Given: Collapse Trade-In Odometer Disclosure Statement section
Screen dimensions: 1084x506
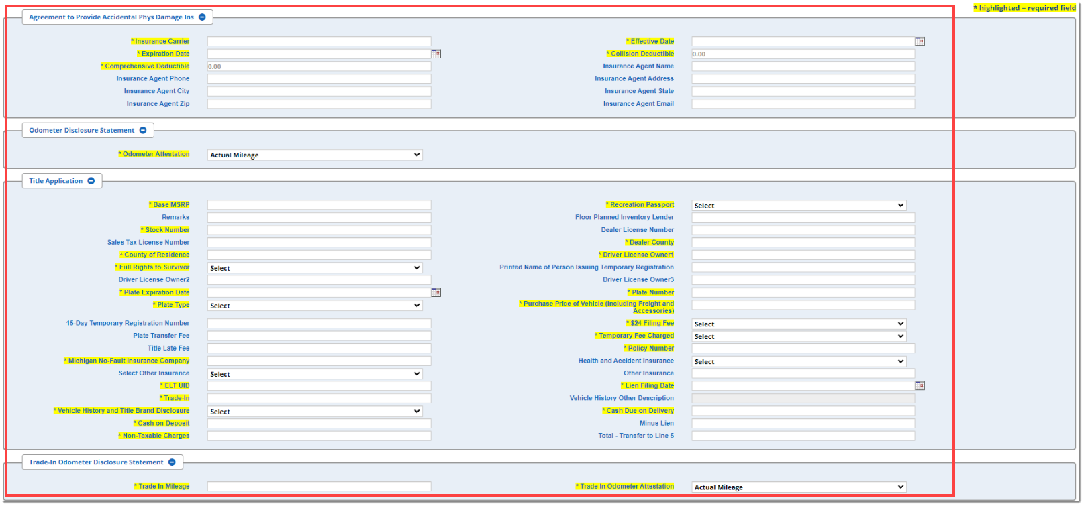Looking at the screenshot, I should tap(172, 462).
